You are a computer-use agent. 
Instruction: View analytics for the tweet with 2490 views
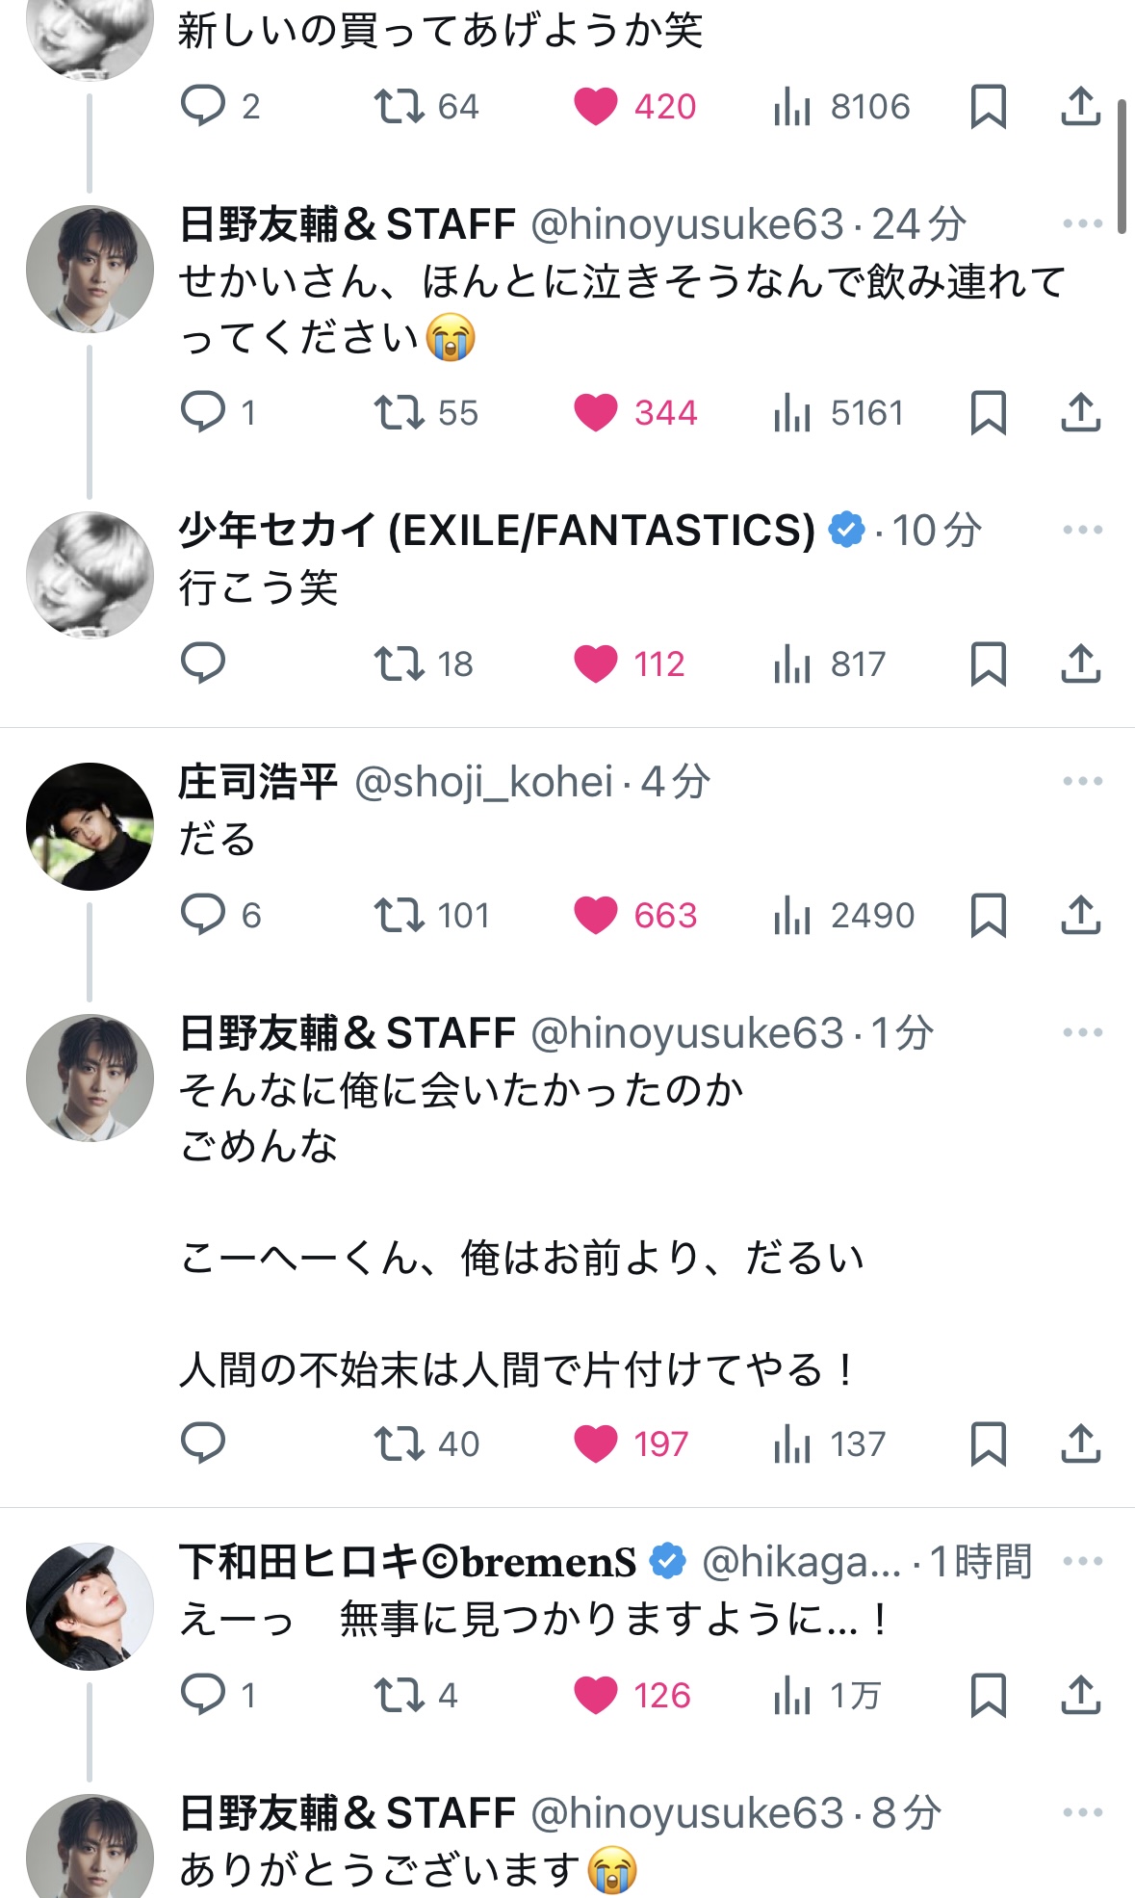(x=792, y=915)
